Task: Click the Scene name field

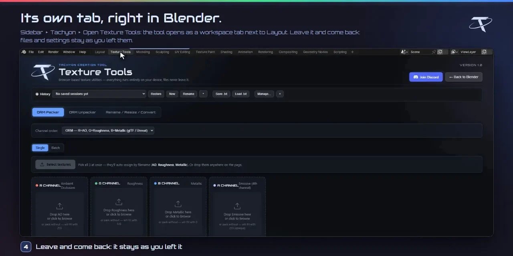Action: pos(420,52)
